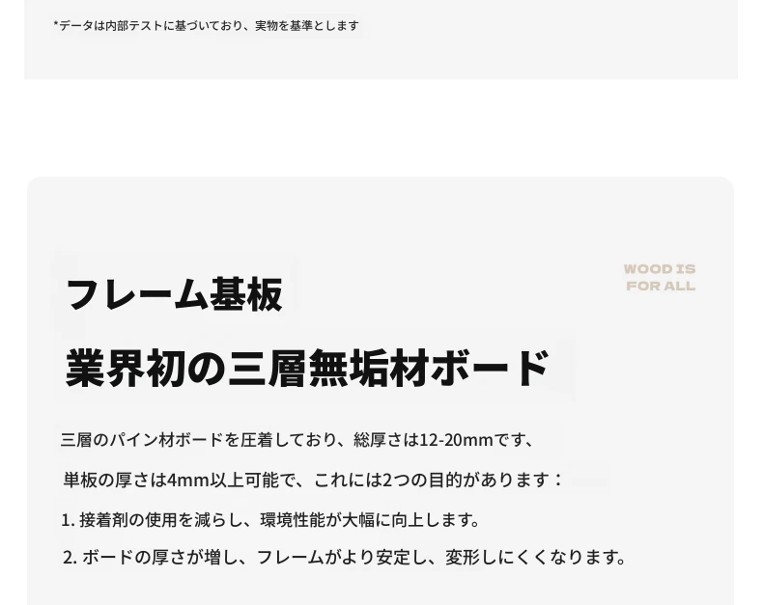The image size is (763, 605).
Task: Click the フレーム基板 heading
Action: [174, 294]
